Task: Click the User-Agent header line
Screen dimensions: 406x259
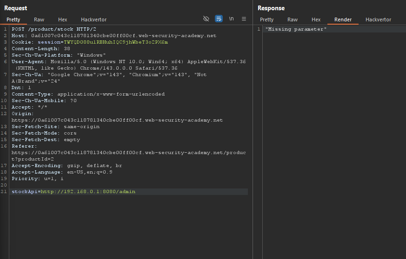Action: click(x=129, y=65)
